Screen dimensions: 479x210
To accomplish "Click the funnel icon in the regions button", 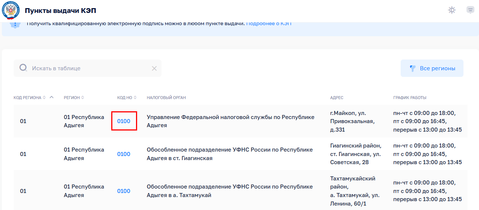I will point(413,68).
